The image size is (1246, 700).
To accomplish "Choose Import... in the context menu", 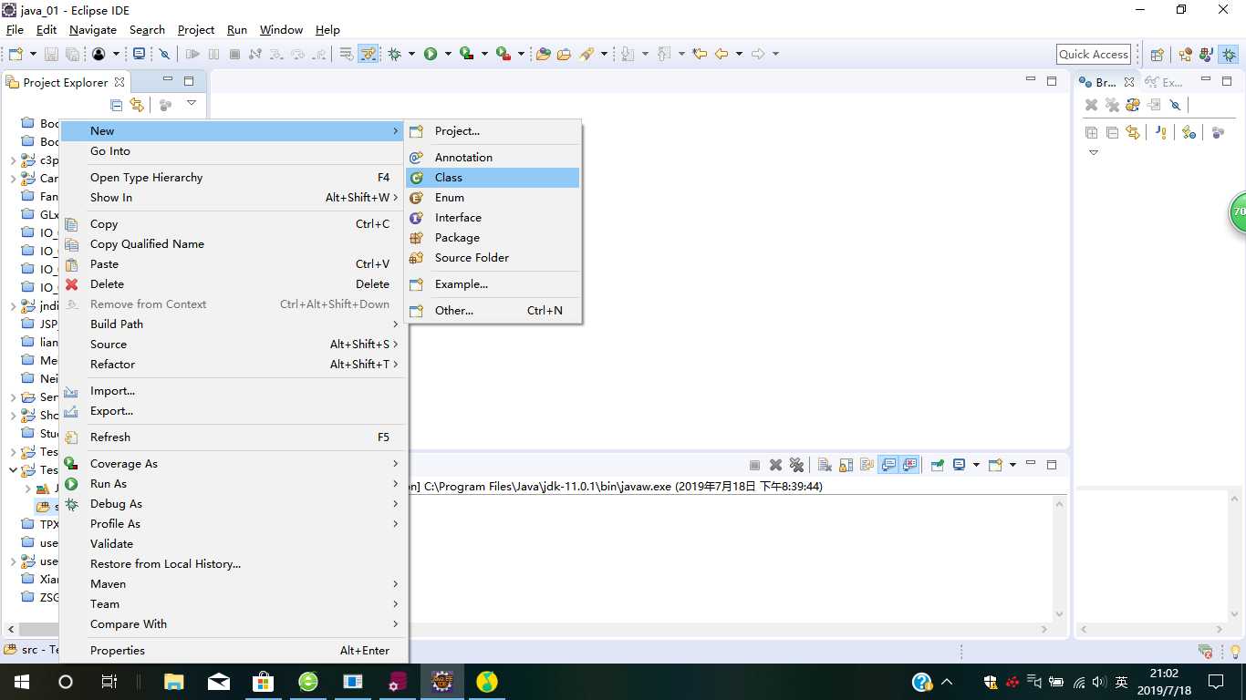I will coord(233,391).
